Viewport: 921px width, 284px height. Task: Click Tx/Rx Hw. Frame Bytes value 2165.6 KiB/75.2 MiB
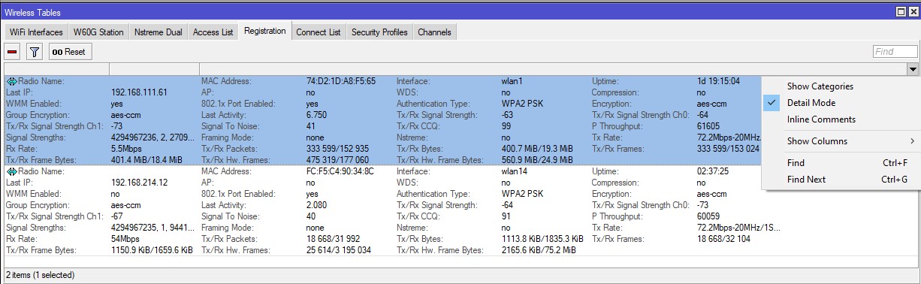tap(540, 250)
